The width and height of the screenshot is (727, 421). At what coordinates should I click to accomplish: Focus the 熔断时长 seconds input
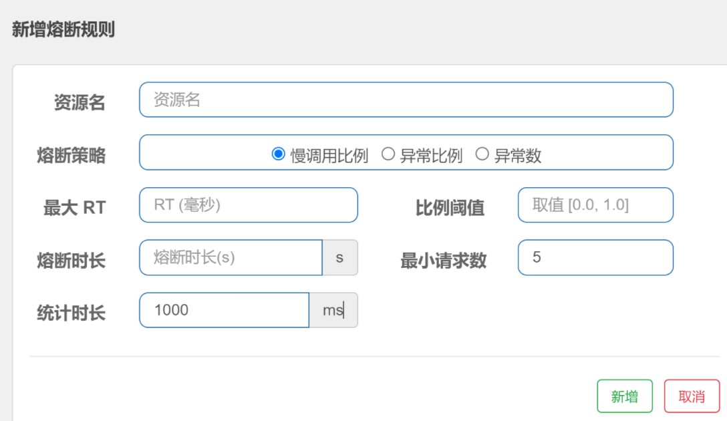231,257
